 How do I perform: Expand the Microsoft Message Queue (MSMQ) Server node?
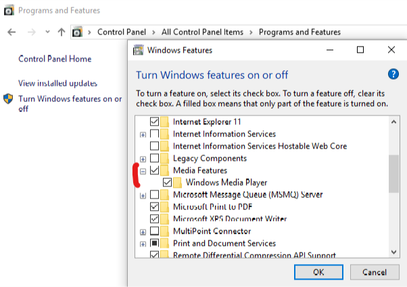(x=143, y=195)
